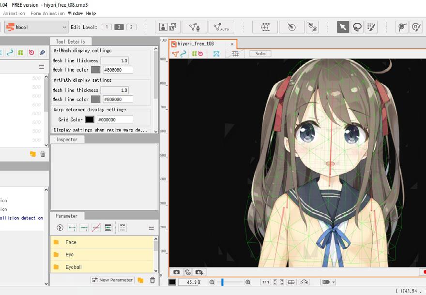
Task: Click the double rotation deformer icon in top toolbar
Action: (x=312, y=27)
